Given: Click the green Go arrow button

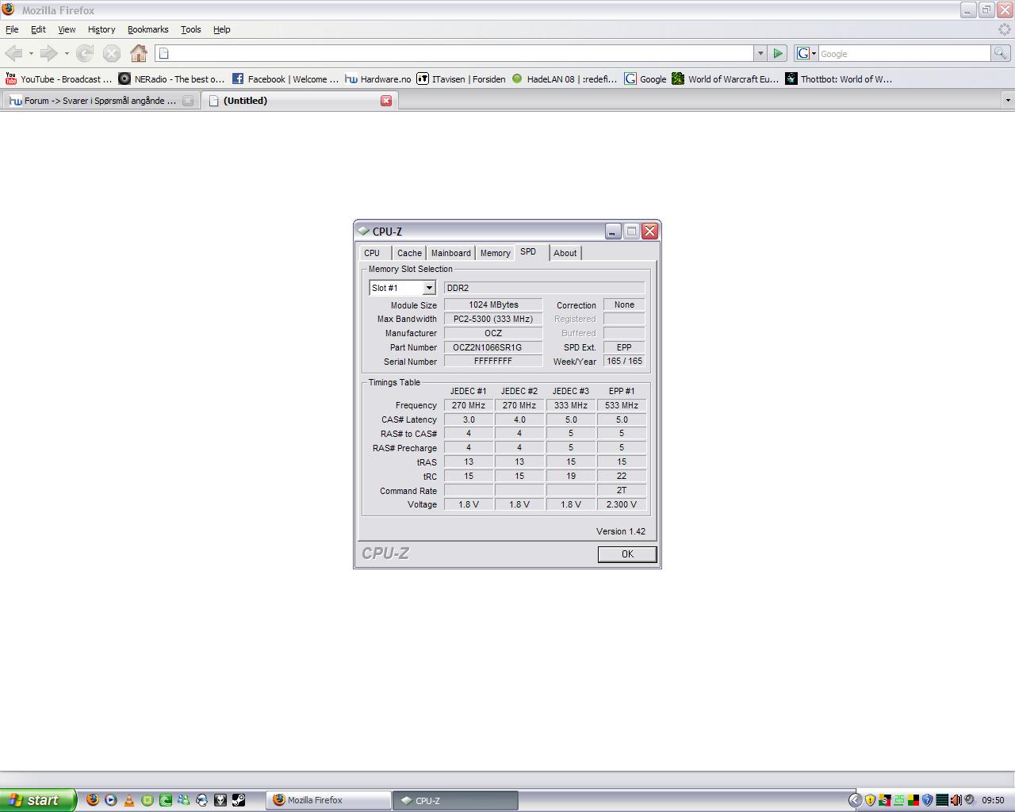Looking at the screenshot, I should pos(778,53).
